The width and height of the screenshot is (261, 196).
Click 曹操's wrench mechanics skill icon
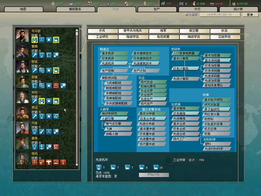[x=34, y=55]
